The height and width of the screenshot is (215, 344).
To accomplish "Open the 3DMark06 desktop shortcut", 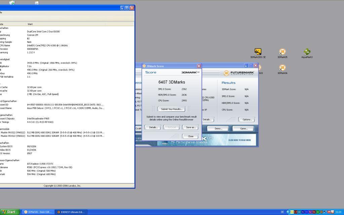I will click(282, 69).
